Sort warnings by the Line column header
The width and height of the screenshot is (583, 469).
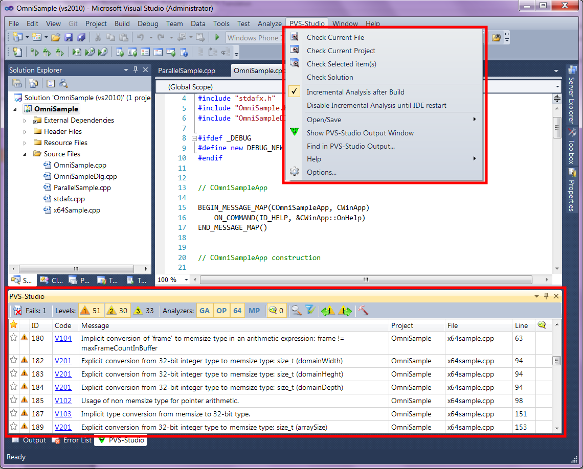524,325
